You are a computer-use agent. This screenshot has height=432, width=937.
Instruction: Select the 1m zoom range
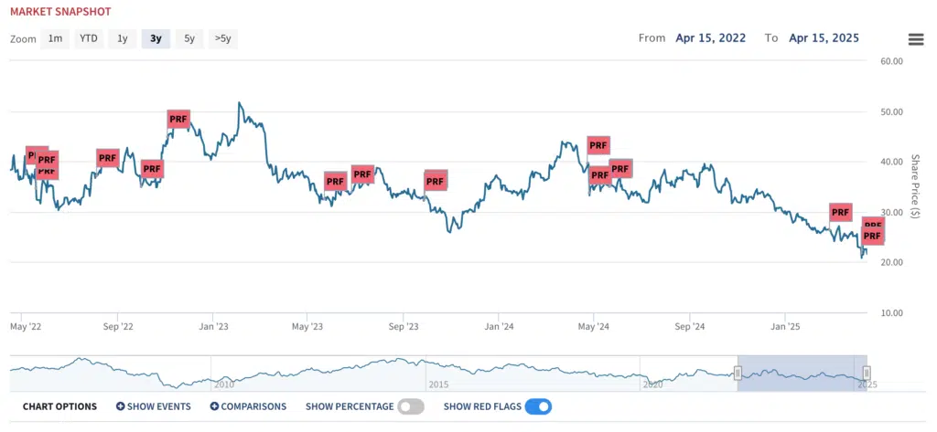[x=55, y=38]
